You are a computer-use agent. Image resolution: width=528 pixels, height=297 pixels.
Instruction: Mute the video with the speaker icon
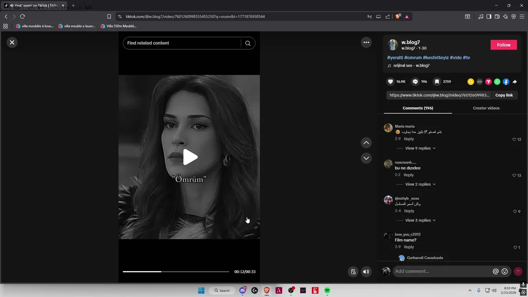tap(366, 271)
